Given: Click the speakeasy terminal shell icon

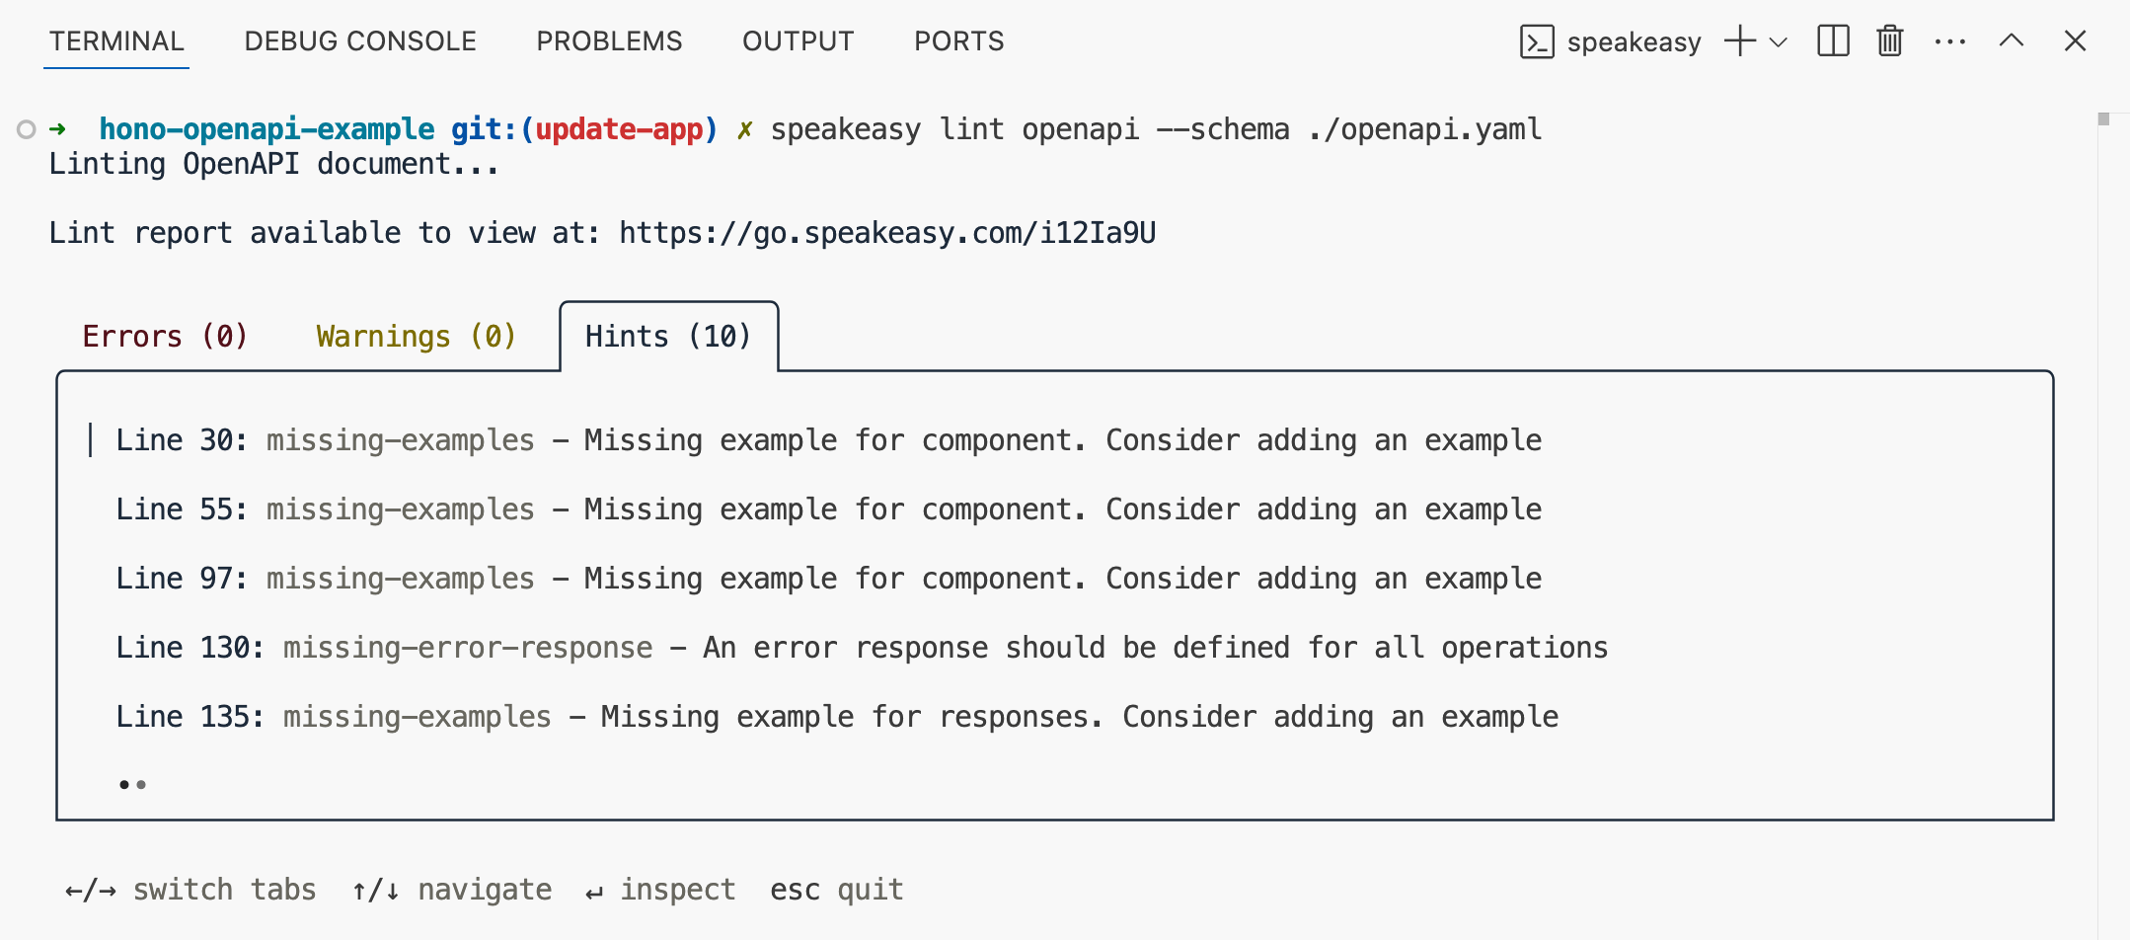Looking at the screenshot, I should pos(1537,41).
